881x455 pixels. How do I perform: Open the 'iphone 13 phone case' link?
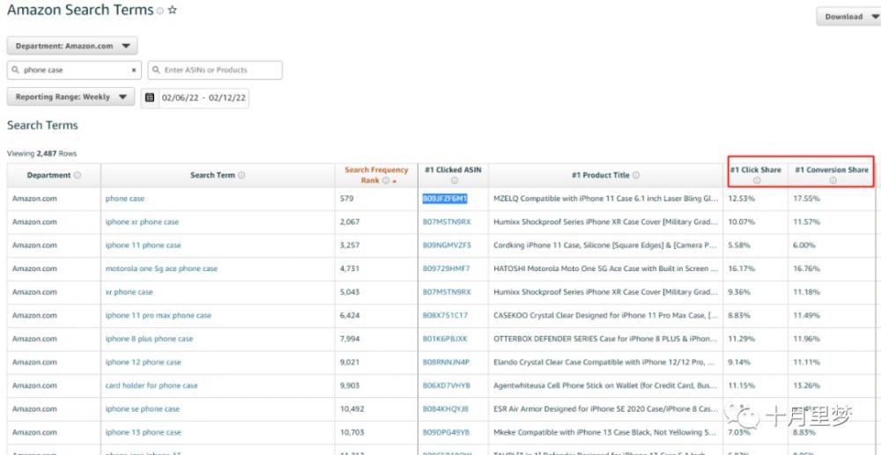[144, 433]
